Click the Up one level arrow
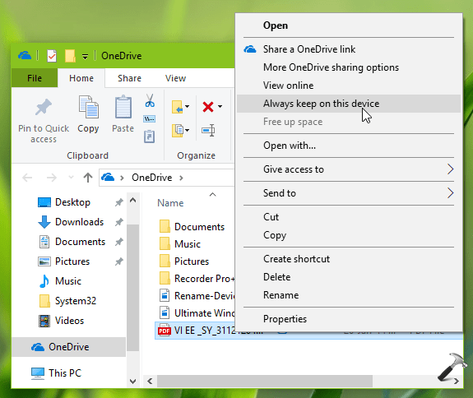The image size is (473, 398). pyautogui.click(x=88, y=178)
